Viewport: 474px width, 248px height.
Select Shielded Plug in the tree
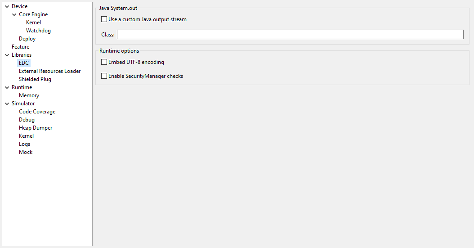(x=35, y=79)
